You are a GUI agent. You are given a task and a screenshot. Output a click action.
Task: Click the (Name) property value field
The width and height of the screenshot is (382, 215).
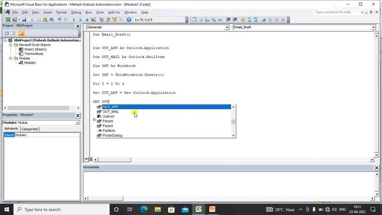tap(47, 135)
